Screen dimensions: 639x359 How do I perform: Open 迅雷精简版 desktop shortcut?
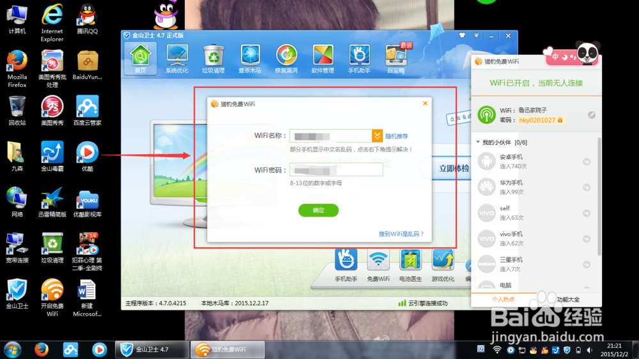coord(52,202)
